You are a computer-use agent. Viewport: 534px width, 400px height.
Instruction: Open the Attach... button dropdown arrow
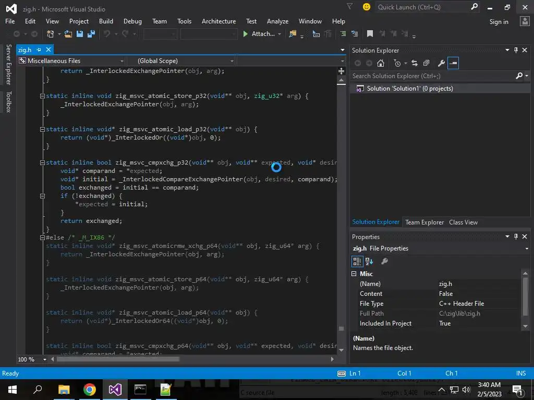pyautogui.click(x=280, y=34)
